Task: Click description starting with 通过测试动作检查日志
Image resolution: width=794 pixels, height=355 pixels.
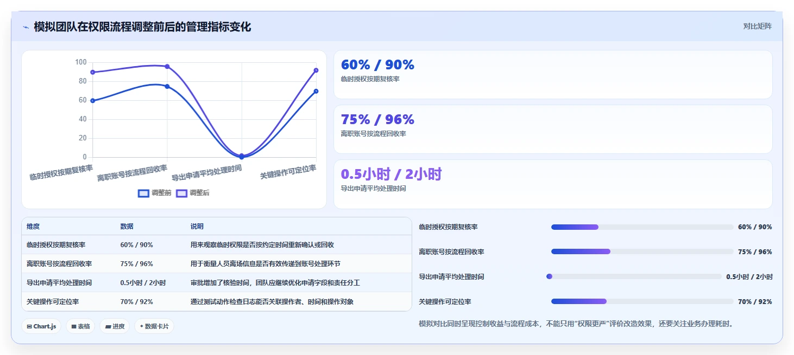Action: point(272,302)
